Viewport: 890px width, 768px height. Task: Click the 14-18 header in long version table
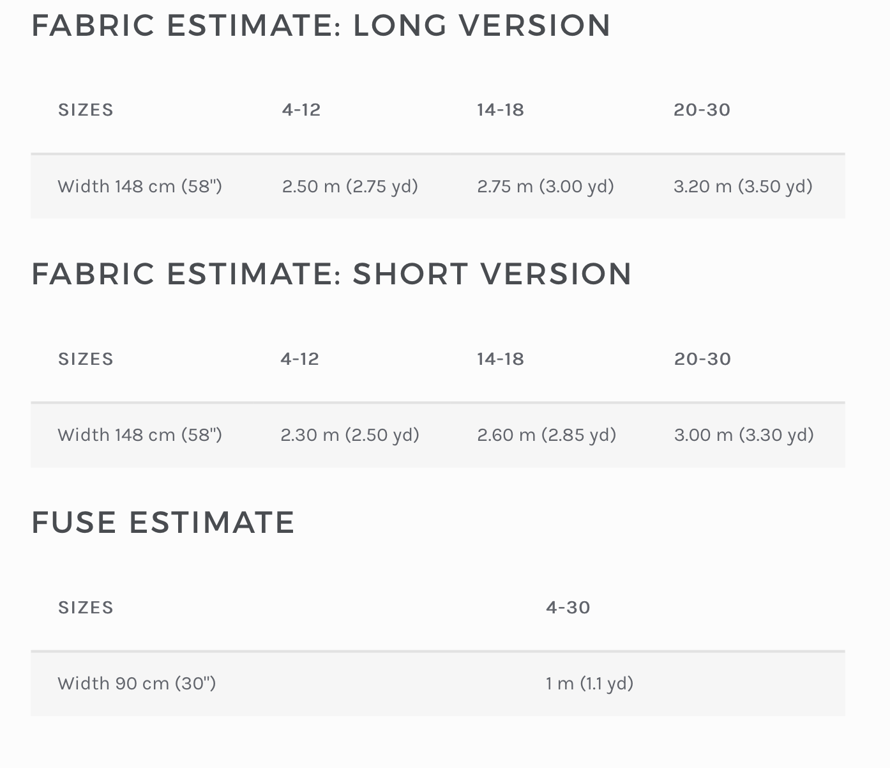point(501,110)
